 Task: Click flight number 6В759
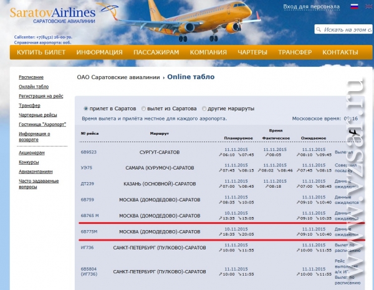coord(87,200)
